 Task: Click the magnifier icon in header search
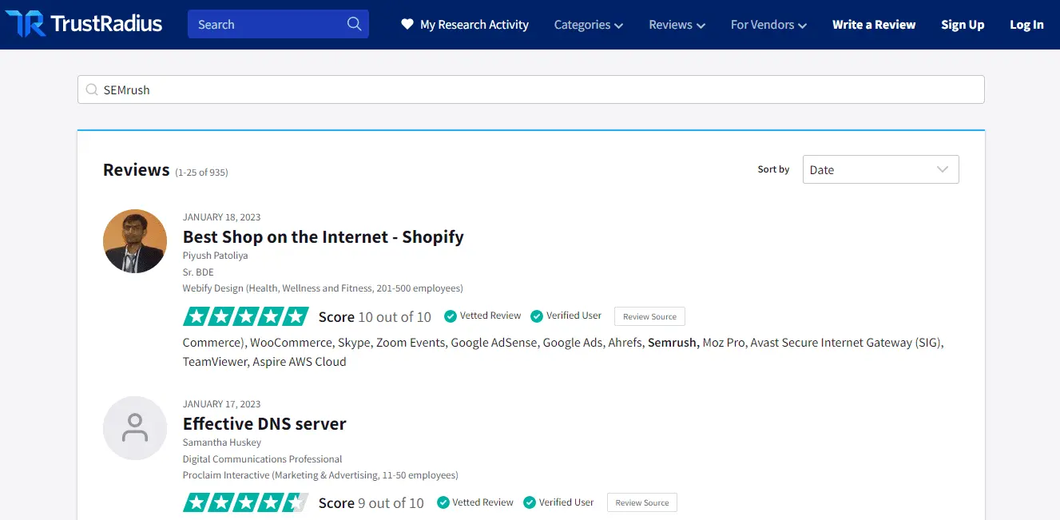tap(354, 24)
